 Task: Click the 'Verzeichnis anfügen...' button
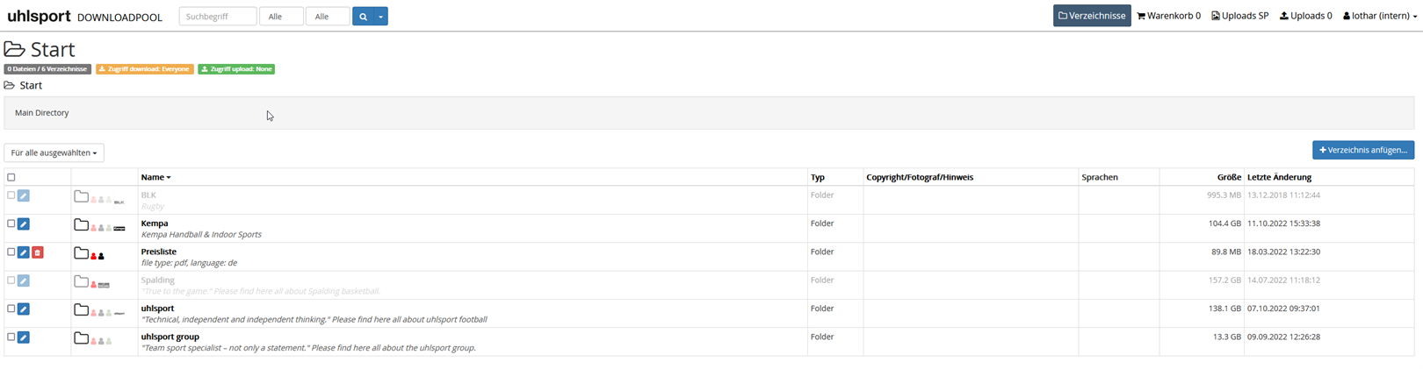[1362, 150]
